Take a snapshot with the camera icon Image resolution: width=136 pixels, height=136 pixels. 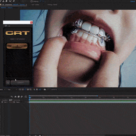[x=45, y=89]
